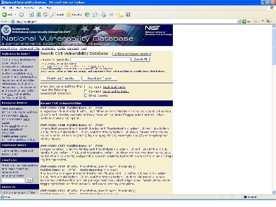
Task: Print the page with the printer icon
Action: [x=103, y=15]
